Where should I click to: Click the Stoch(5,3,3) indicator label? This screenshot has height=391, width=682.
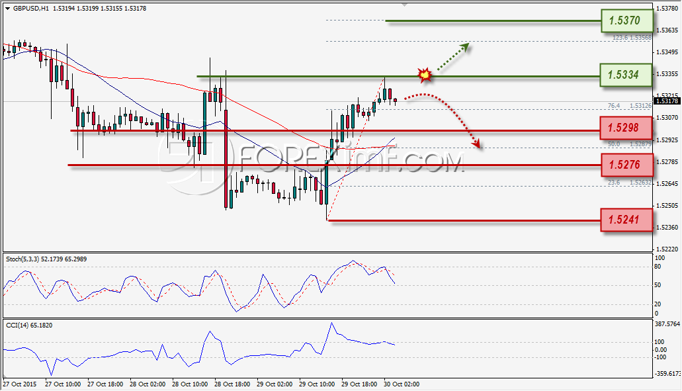(46, 259)
